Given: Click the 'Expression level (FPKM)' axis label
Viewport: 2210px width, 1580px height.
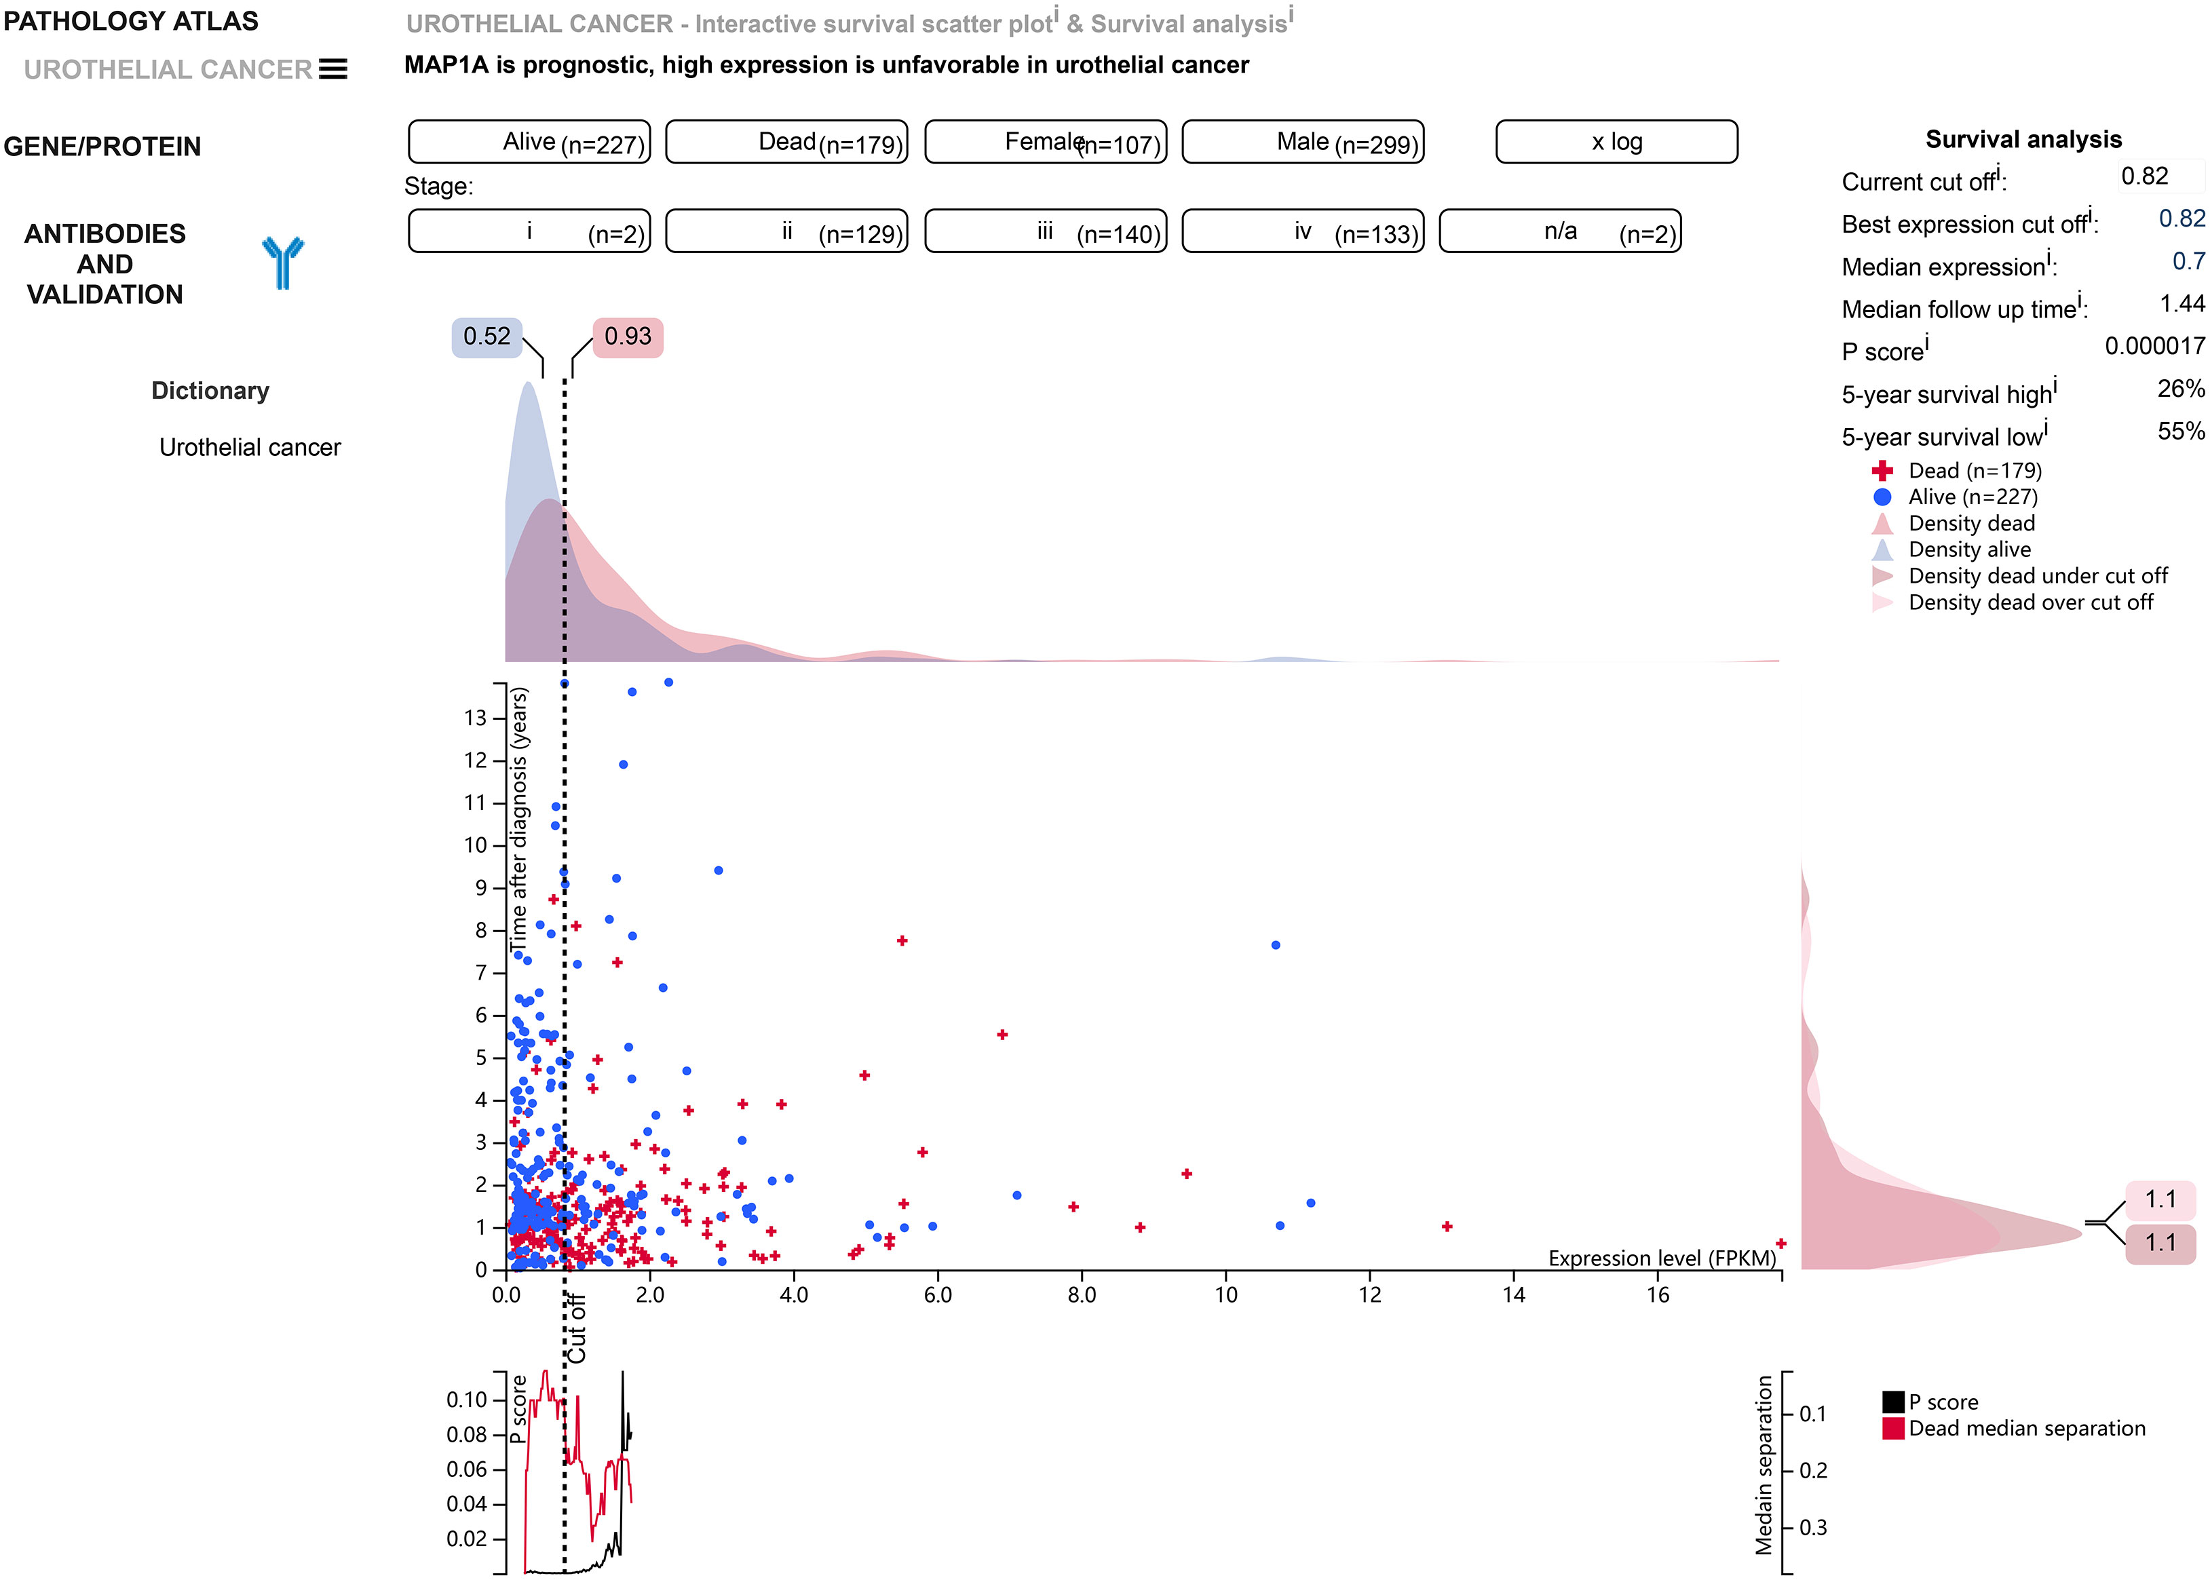Looking at the screenshot, I should coord(1662,1258).
